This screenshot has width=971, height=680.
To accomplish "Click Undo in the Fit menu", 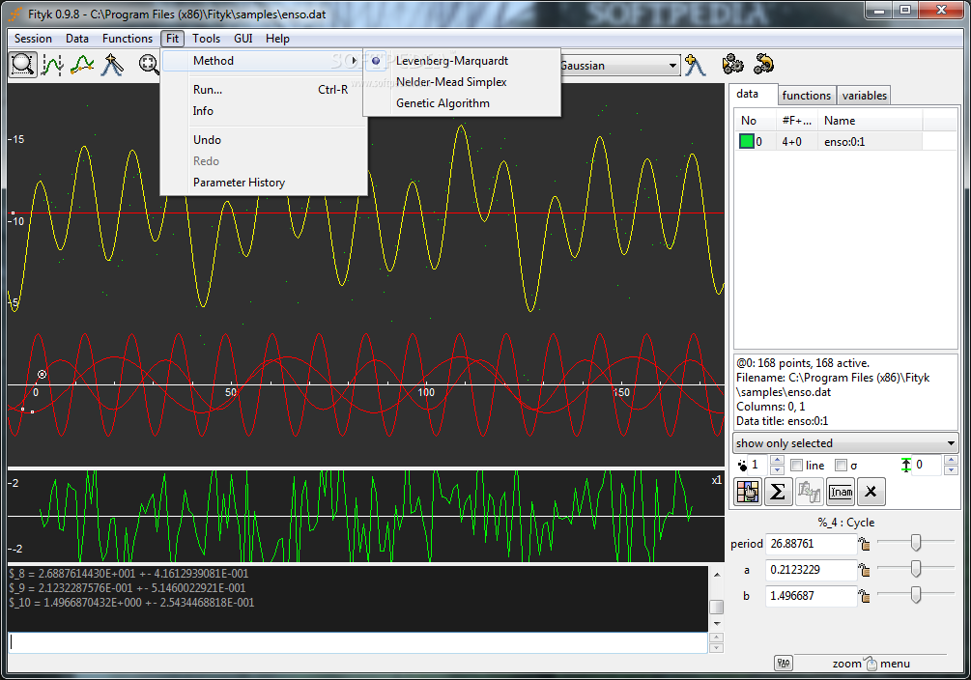I will (x=264, y=139).
